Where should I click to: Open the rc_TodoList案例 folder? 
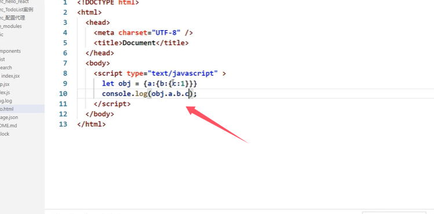coord(17,10)
